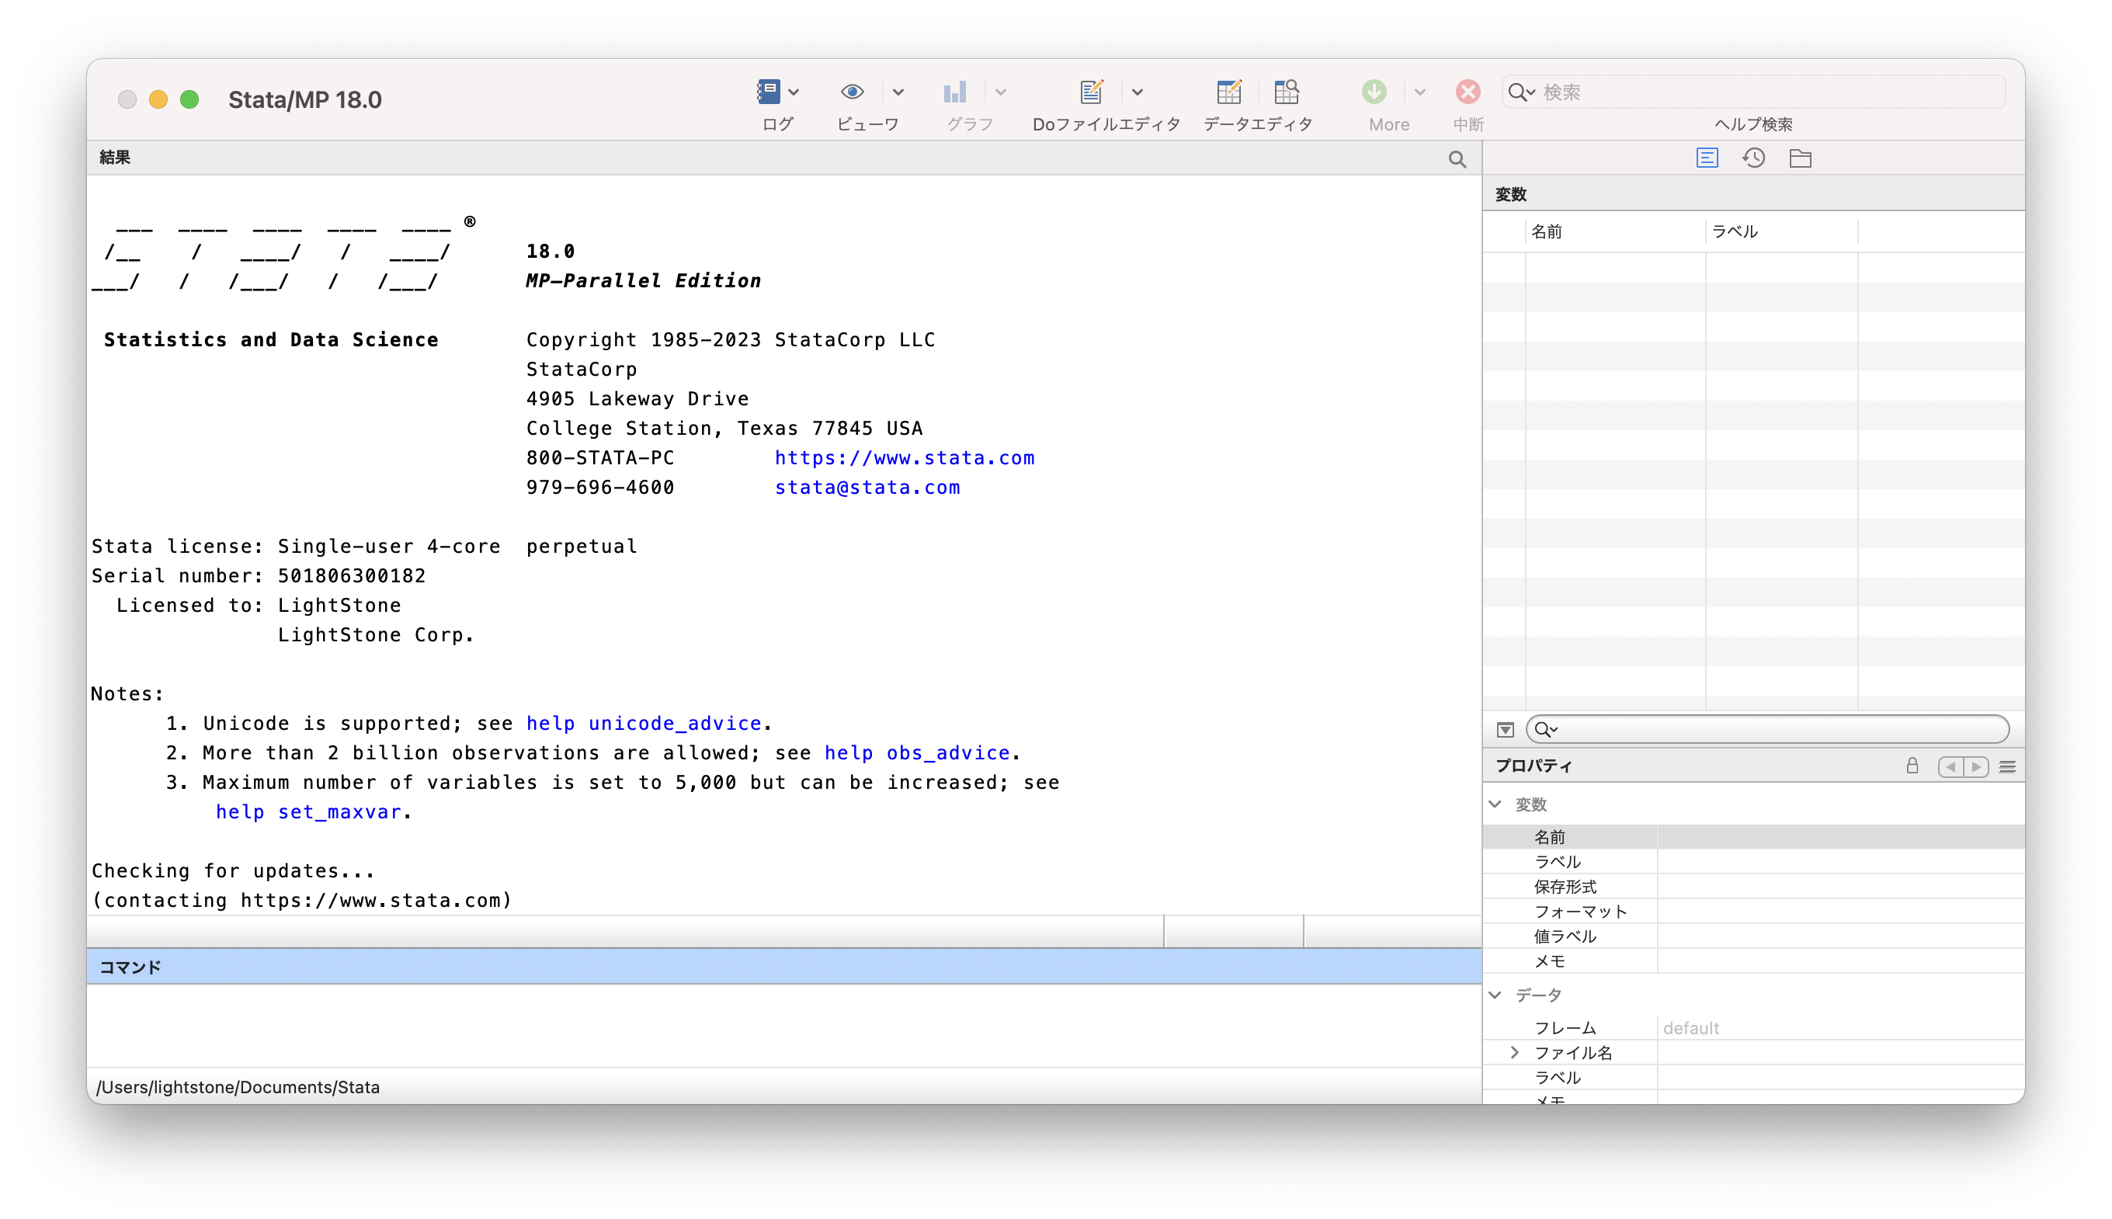Minimize the Stata window with yellow button

(x=158, y=99)
